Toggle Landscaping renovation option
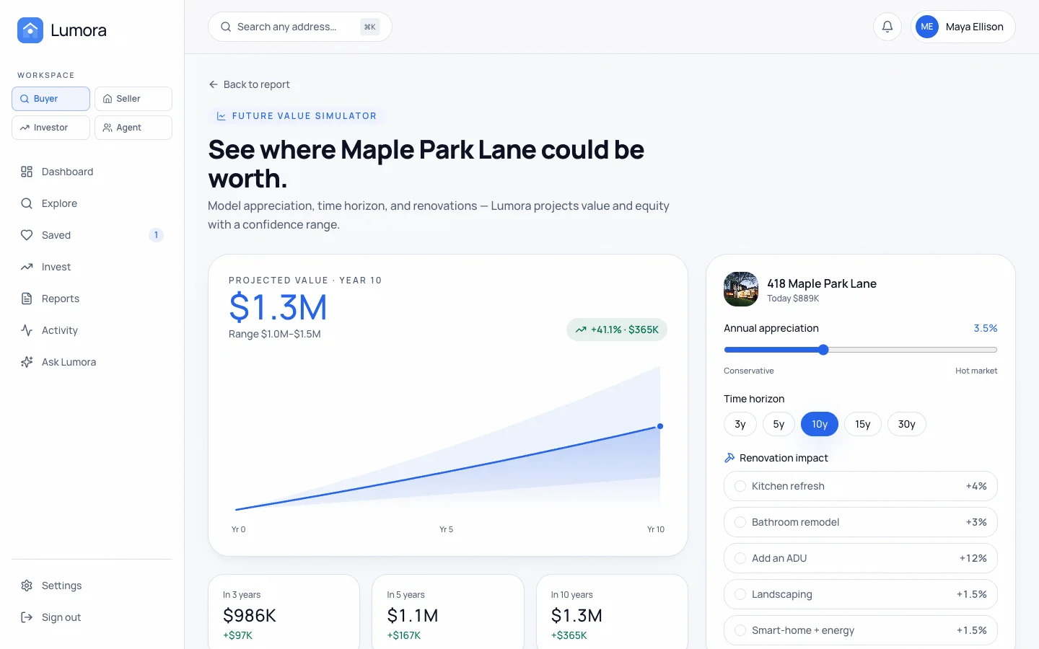1039x649 pixels. tap(861, 594)
